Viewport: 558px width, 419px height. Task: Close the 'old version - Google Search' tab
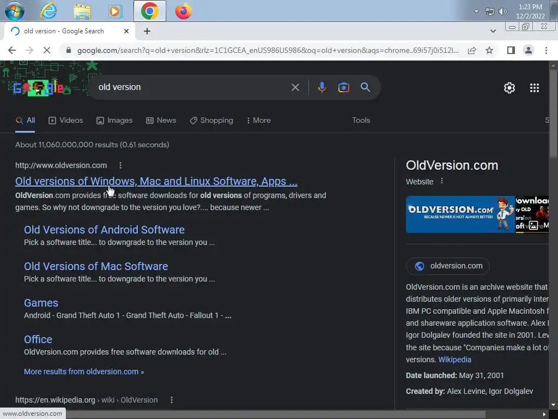[126, 31]
